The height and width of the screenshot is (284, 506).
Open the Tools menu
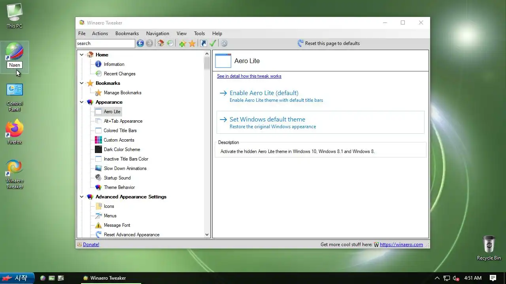199,34
